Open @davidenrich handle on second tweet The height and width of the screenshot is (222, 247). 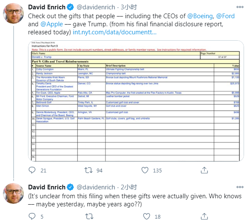(x=96, y=187)
